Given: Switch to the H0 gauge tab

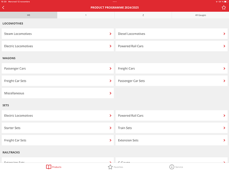Looking at the screenshot, I should (29, 15).
